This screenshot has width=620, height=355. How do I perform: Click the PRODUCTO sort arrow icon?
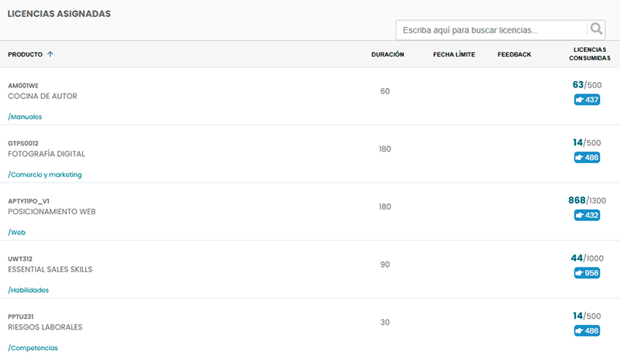pos(50,54)
